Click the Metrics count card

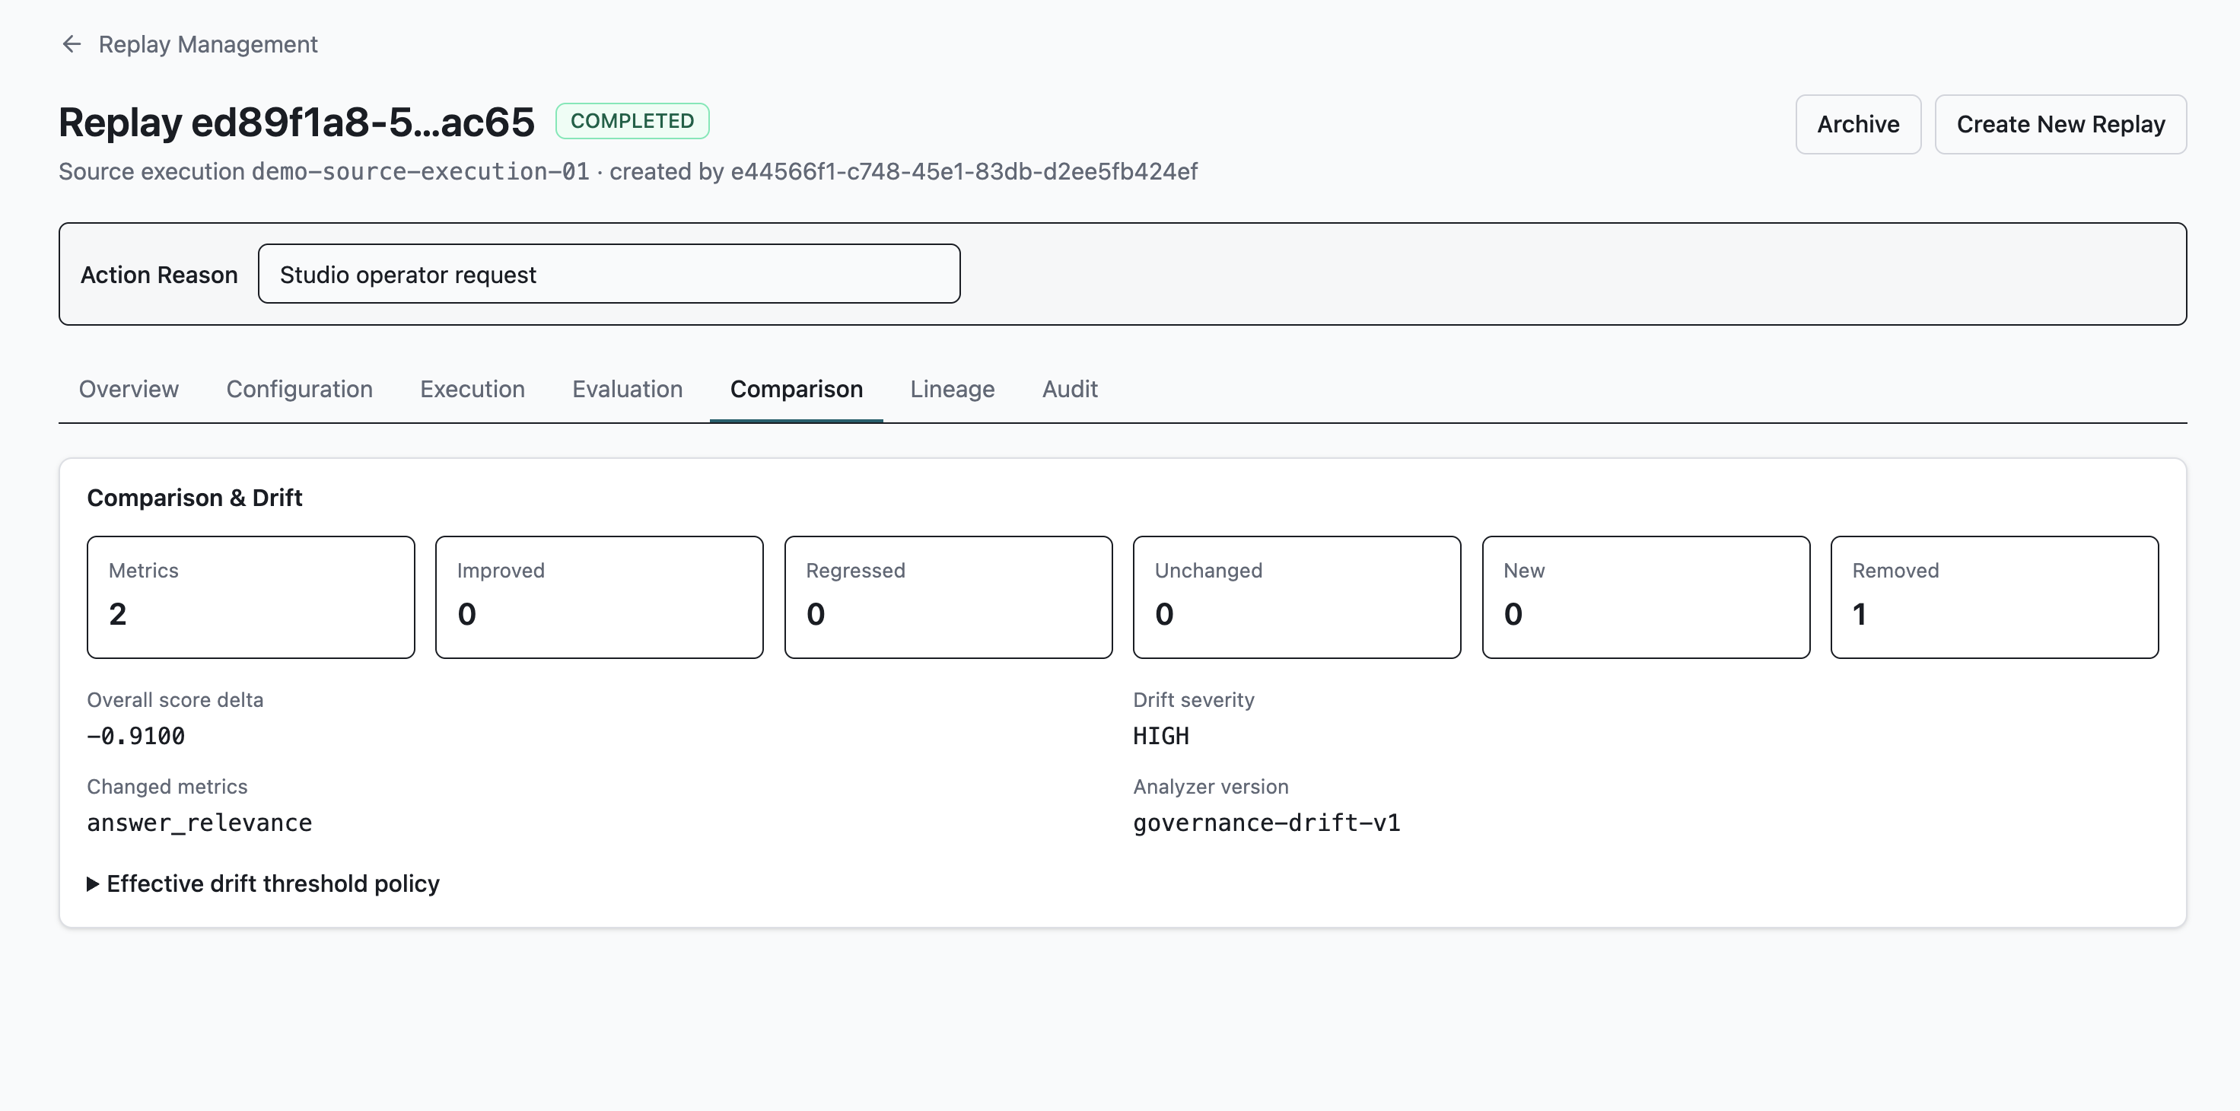click(251, 597)
